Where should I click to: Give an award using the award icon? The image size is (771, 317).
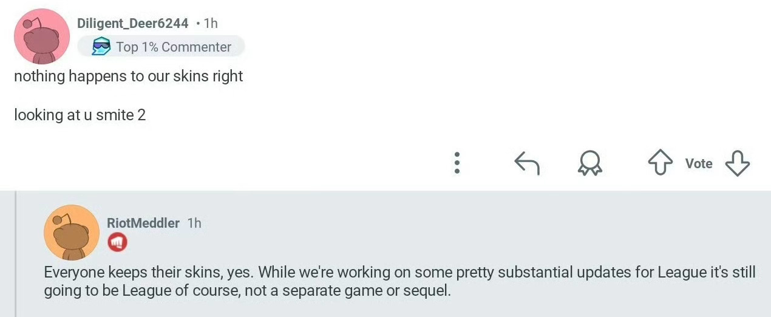pyautogui.click(x=589, y=163)
